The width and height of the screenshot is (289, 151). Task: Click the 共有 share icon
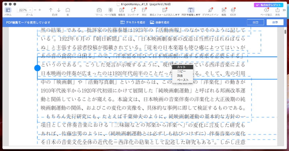tap(277, 10)
